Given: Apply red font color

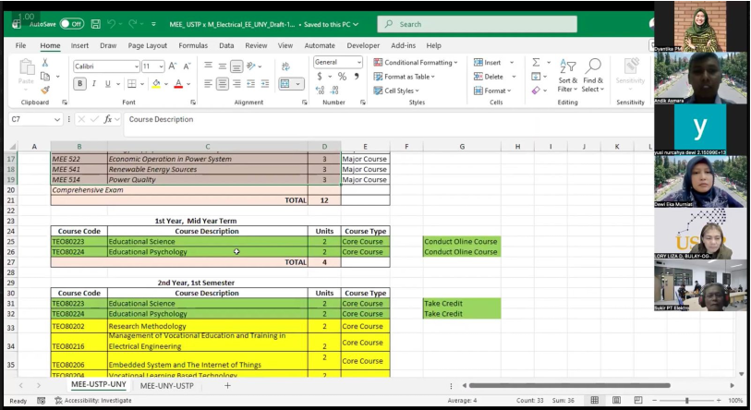Looking at the screenshot, I should [x=178, y=84].
